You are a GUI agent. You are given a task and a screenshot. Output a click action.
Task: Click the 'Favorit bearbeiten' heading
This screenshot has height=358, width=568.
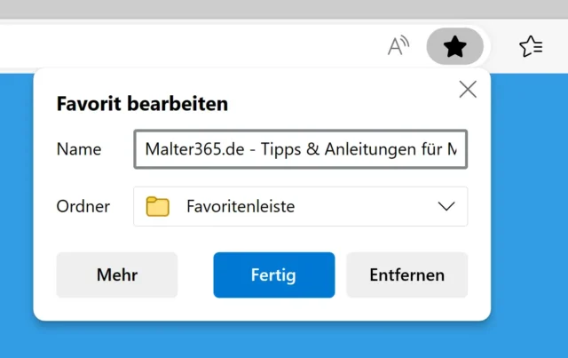(x=142, y=104)
